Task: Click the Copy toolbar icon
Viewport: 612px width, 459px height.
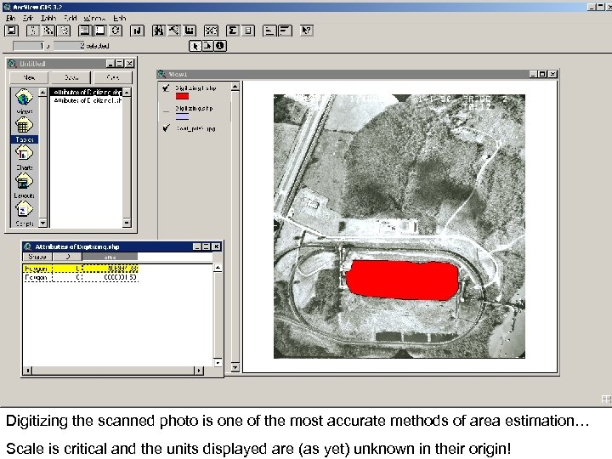Action: (x=48, y=31)
